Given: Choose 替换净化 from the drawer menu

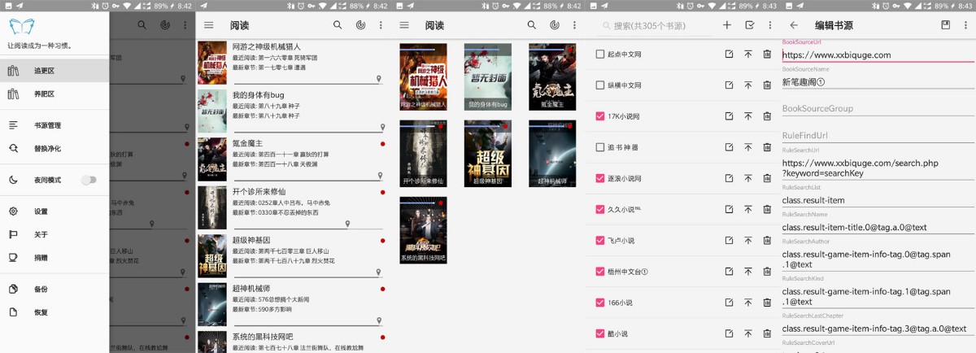Looking at the screenshot, I should coord(47,148).
